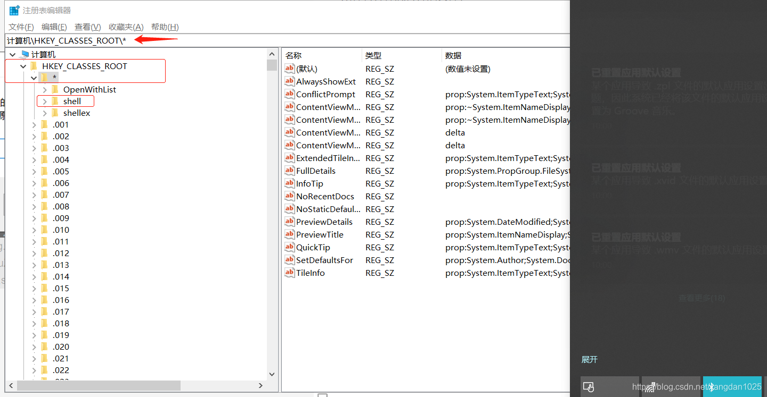Expand the .007 key
This screenshot has width=767, height=397.
pos(34,195)
